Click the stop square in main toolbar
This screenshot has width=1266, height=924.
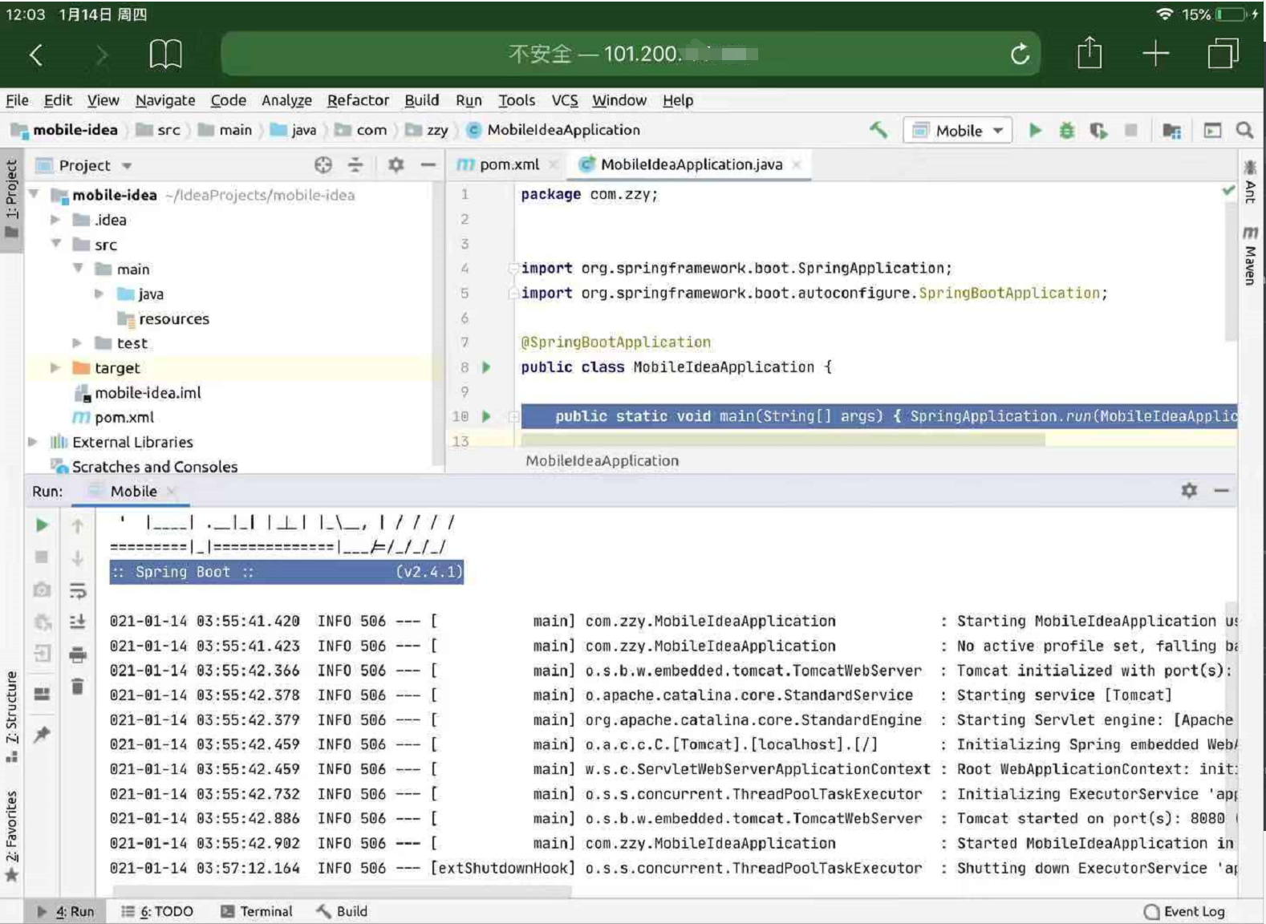tap(1131, 130)
